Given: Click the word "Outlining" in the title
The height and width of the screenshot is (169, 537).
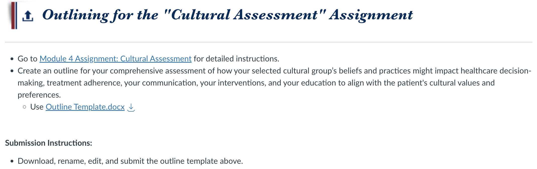Looking at the screenshot, I should coord(76,15).
